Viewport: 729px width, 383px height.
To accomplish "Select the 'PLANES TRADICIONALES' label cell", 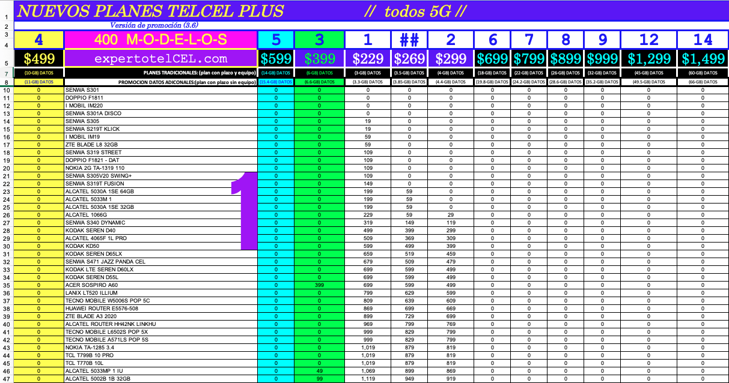I will tap(160, 73).
